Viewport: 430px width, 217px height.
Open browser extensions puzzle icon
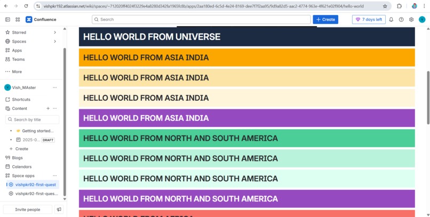[399, 6]
